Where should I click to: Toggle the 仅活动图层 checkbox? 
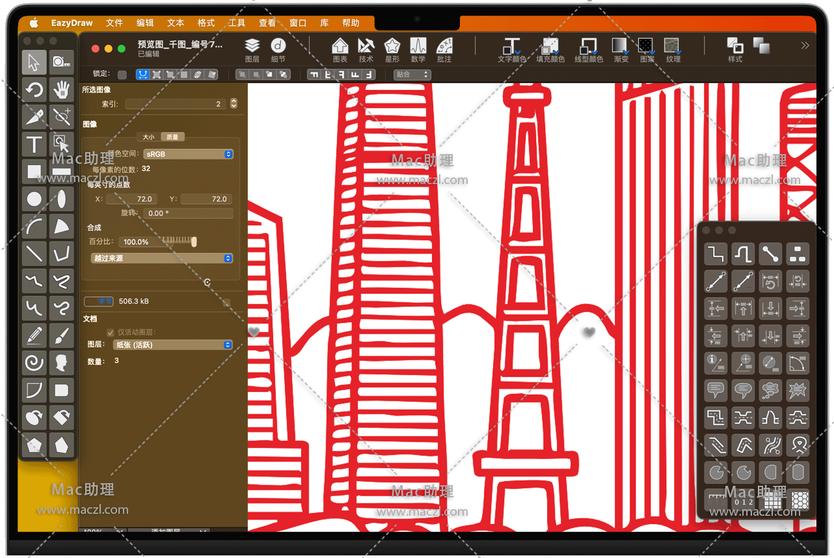111,332
